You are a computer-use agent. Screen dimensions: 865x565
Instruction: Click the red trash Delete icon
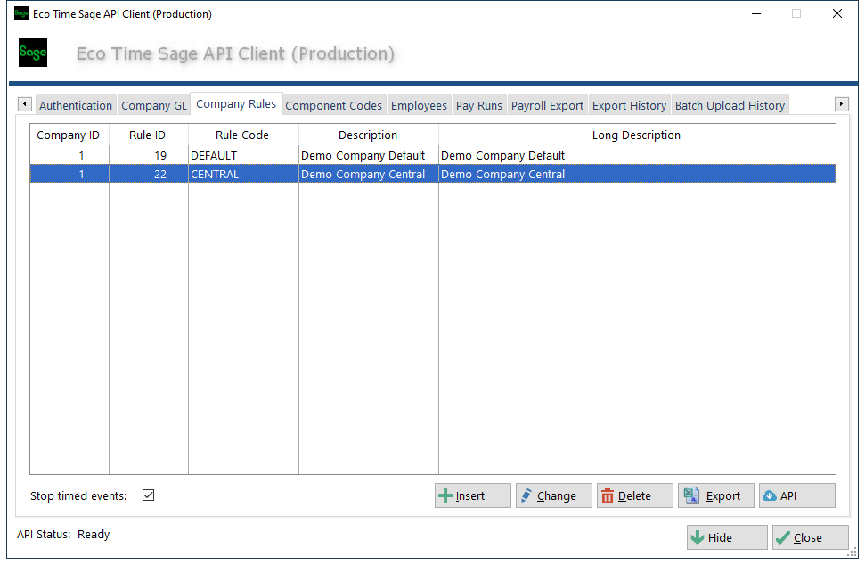(x=608, y=496)
